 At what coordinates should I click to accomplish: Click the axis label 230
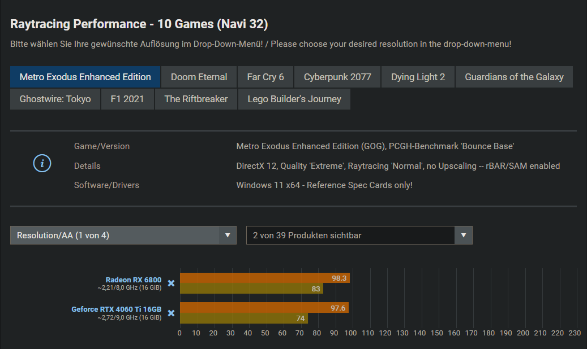pyautogui.click(x=575, y=333)
